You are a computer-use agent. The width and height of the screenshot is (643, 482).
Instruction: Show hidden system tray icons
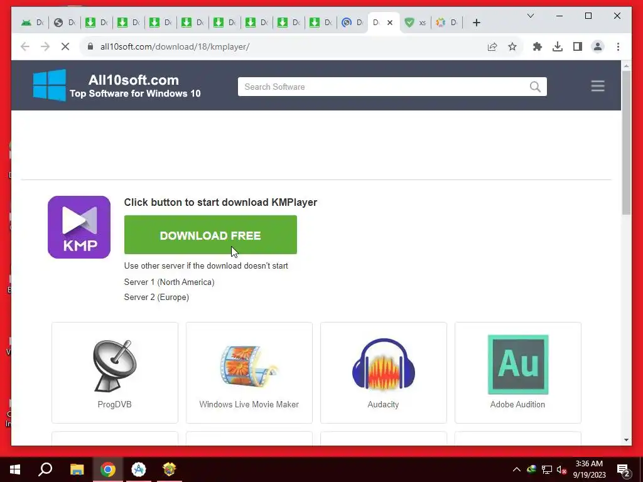click(517, 469)
